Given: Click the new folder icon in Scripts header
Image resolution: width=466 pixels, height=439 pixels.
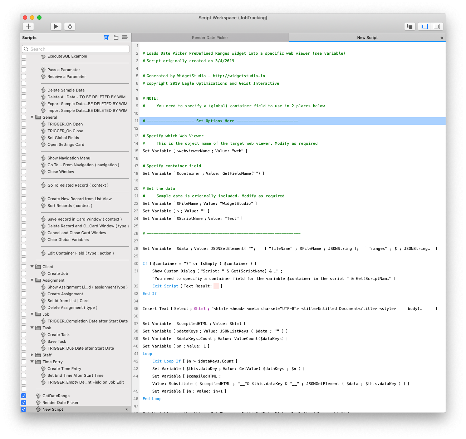Looking at the screenshot, I should click(116, 38).
